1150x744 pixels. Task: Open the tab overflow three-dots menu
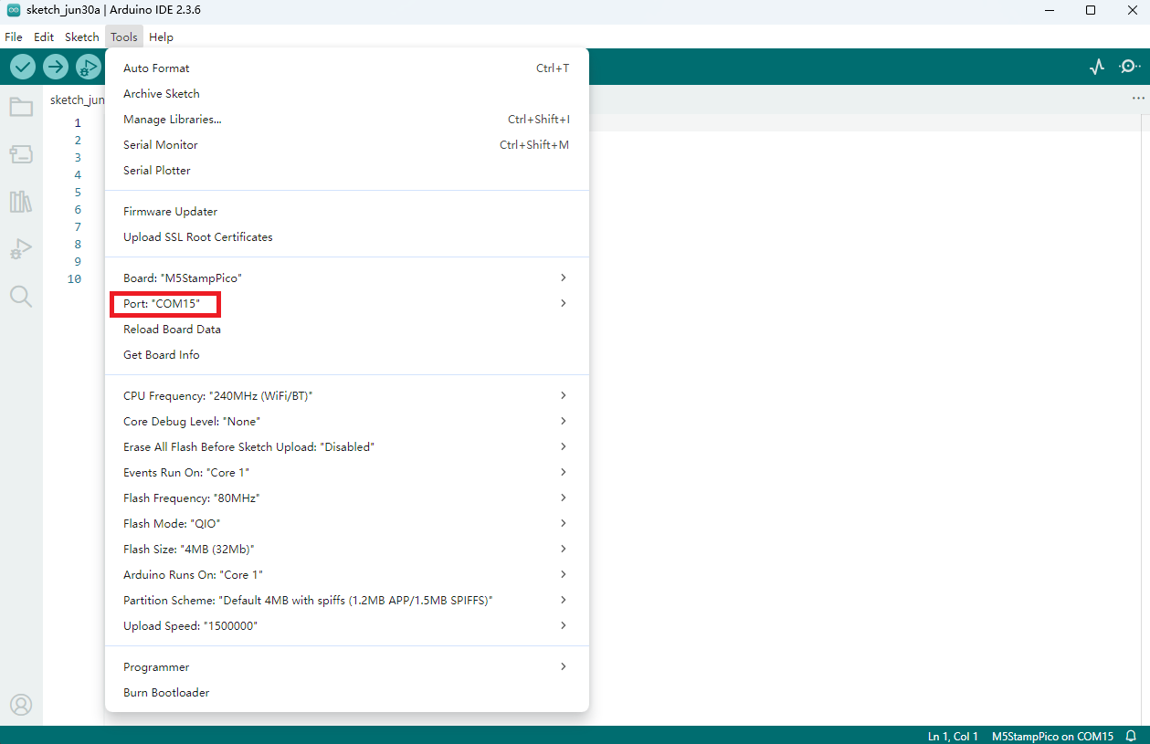click(1138, 98)
